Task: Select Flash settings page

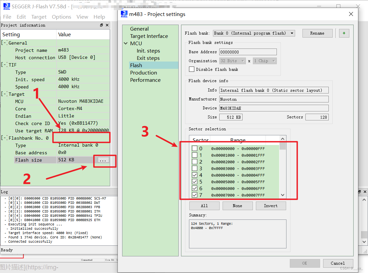Action: [154, 65]
